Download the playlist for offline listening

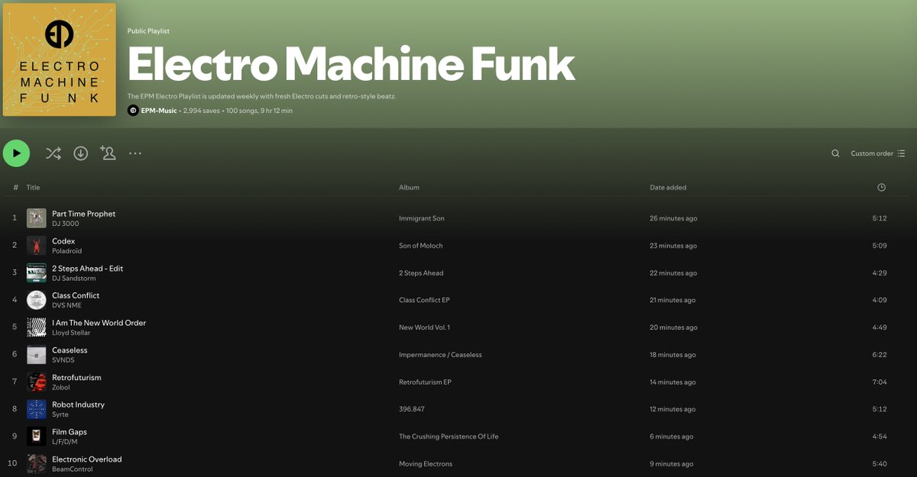(x=81, y=153)
